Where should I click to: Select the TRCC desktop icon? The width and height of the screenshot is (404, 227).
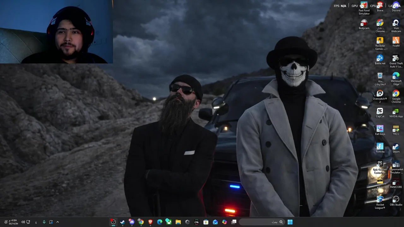(x=396, y=131)
